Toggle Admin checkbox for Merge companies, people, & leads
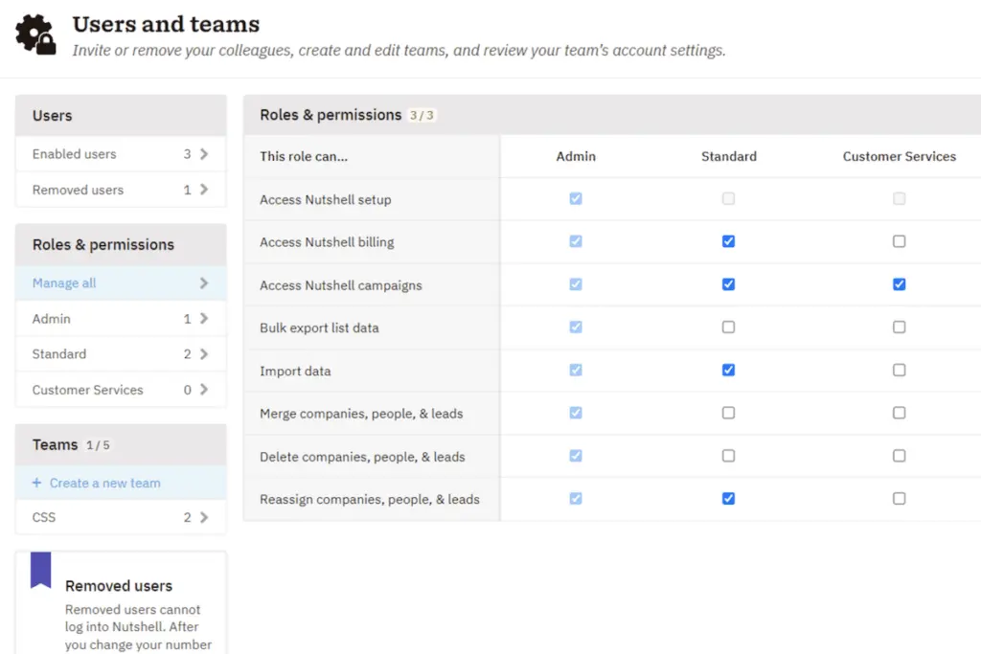 (576, 413)
